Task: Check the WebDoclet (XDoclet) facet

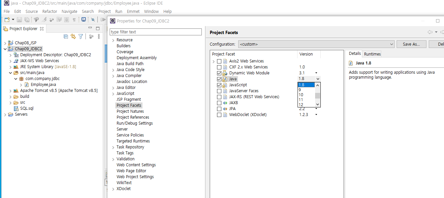Action: pyautogui.click(x=219, y=115)
